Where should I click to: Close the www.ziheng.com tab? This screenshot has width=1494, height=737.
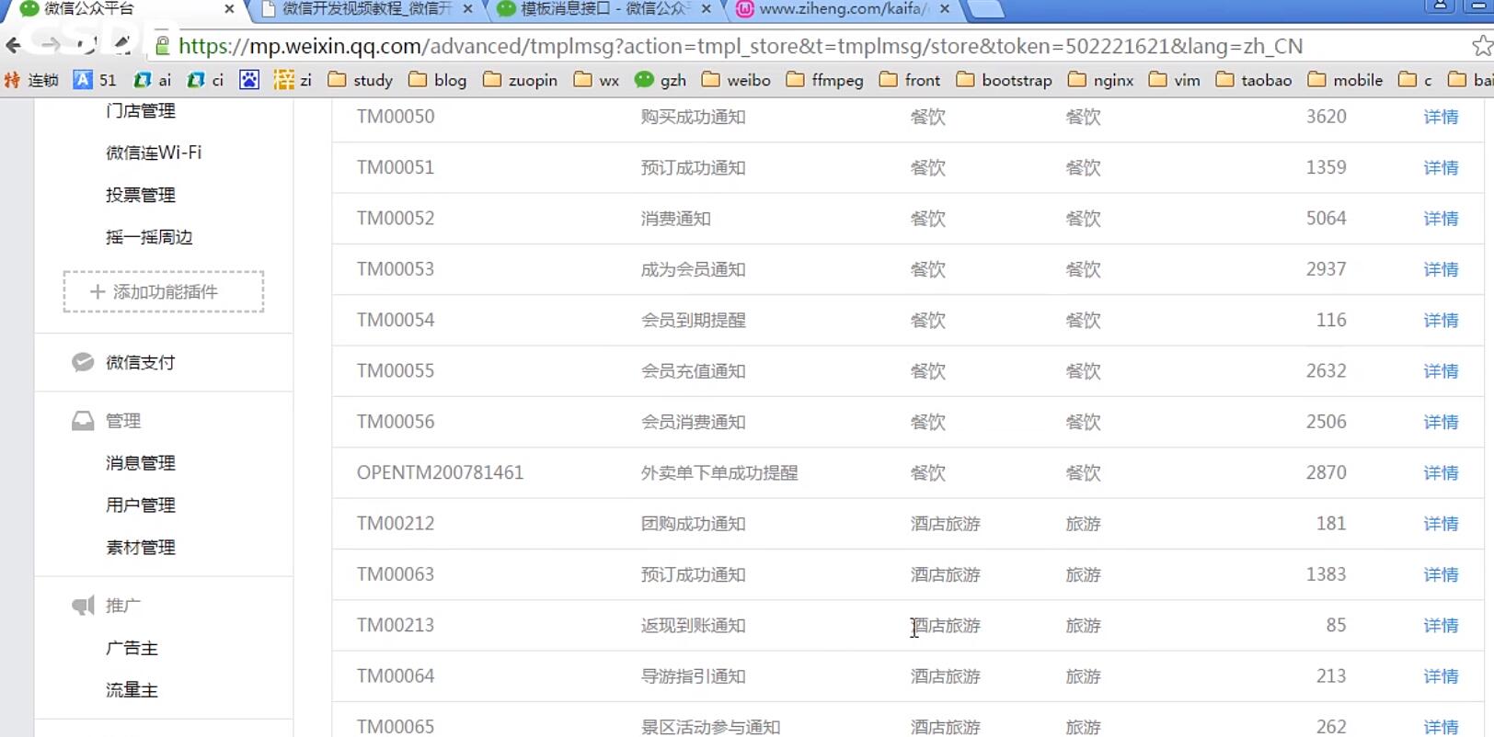click(945, 9)
